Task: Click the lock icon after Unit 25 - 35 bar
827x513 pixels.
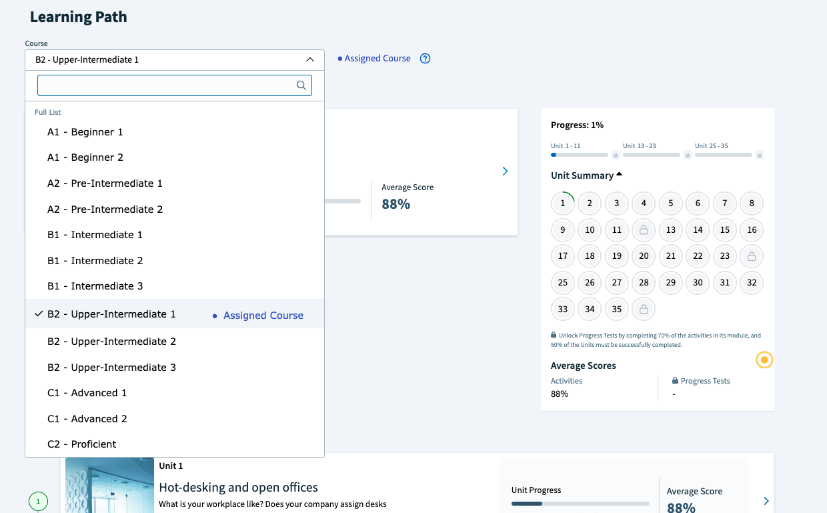Action: [760, 155]
